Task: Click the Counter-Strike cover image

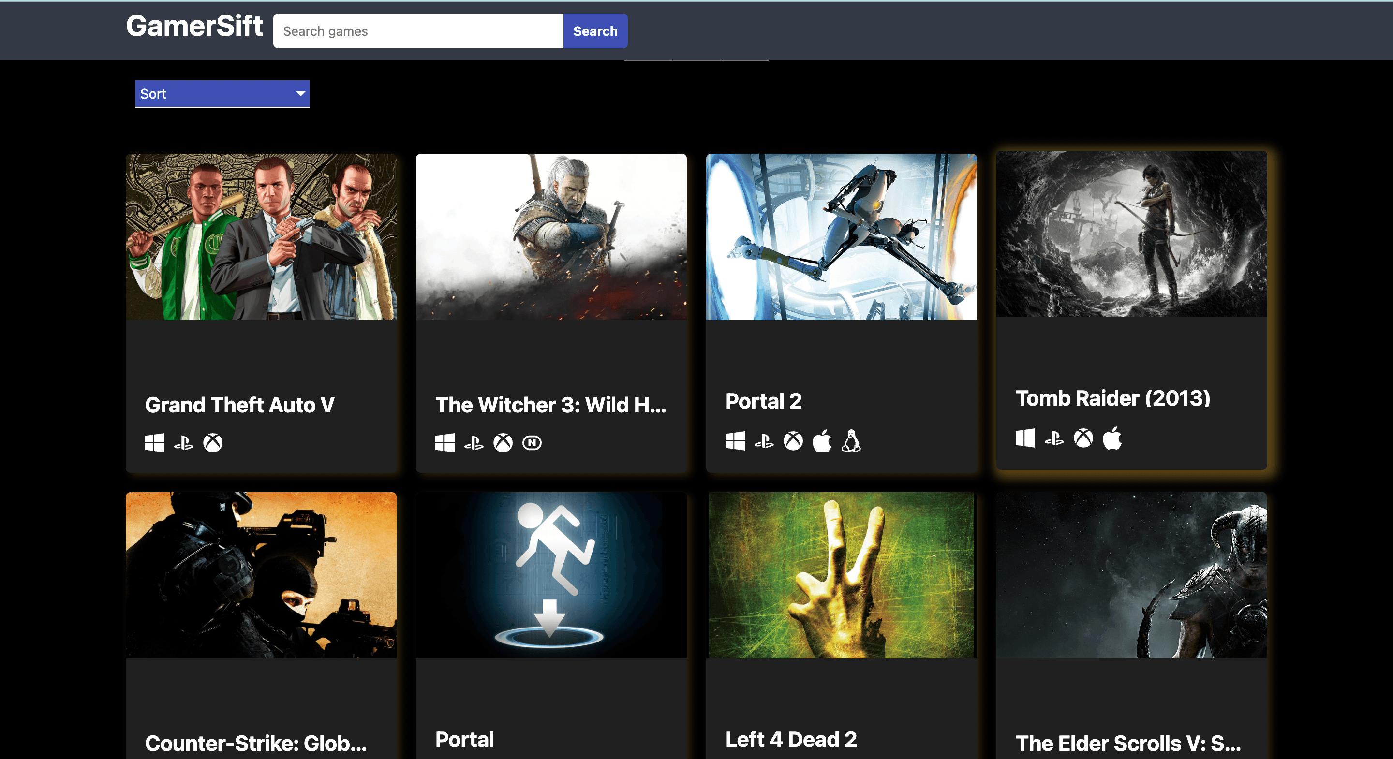Action: click(x=261, y=575)
